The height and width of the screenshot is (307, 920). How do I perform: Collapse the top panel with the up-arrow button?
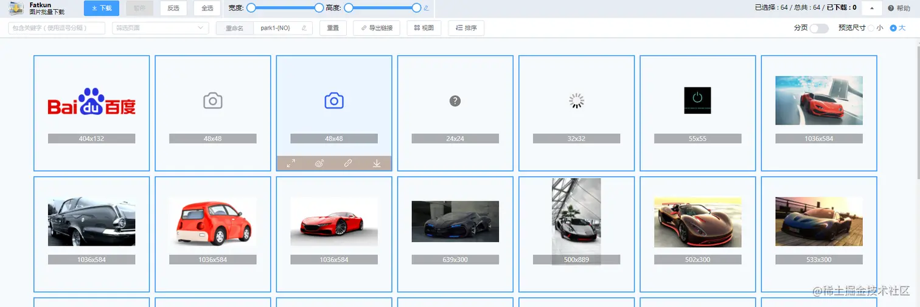point(872,8)
